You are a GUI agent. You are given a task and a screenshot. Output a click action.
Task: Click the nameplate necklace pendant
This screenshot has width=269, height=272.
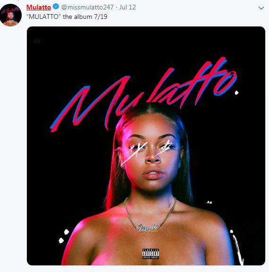(149, 228)
